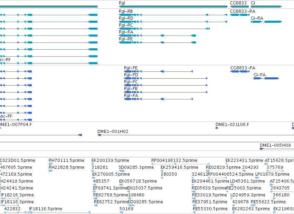Select the Rgl-RA transcript
Viewport: 294px width, 214px height.
coord(157,36)
